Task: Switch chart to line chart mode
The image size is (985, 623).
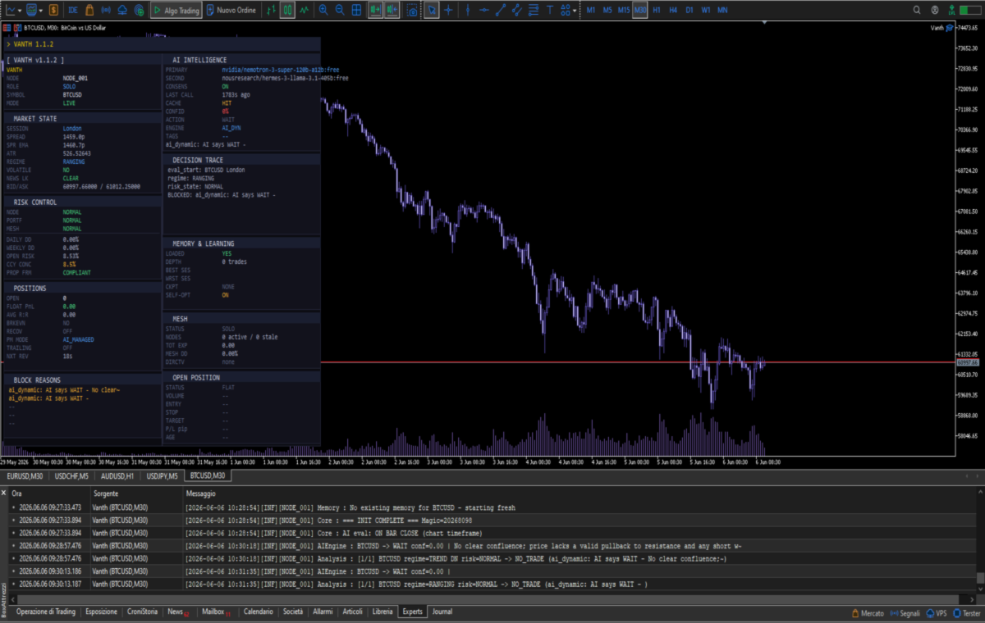Action: tap(305, 10)
